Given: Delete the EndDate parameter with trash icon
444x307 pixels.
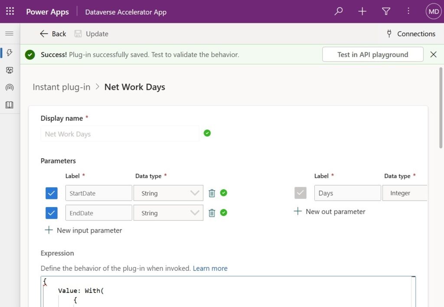Looking at the screenshot, I should pyautogui.click(x=212, y=213).
